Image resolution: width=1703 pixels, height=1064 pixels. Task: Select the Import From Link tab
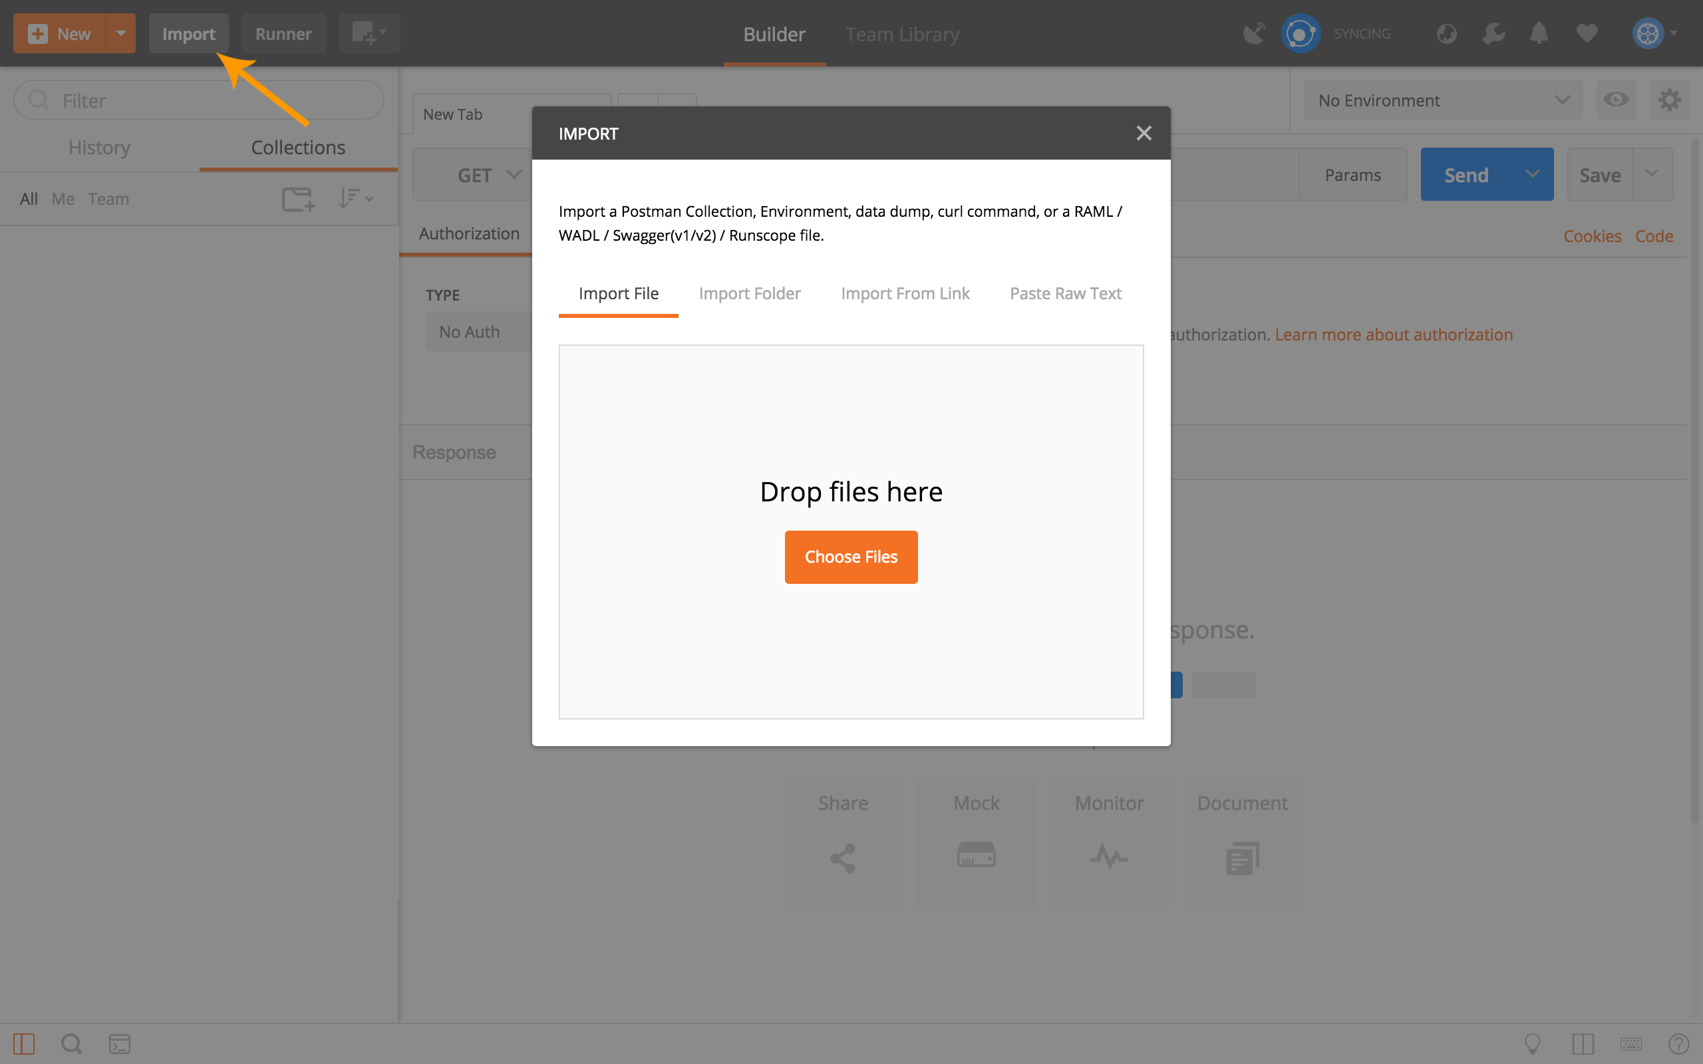coord(905,293)
